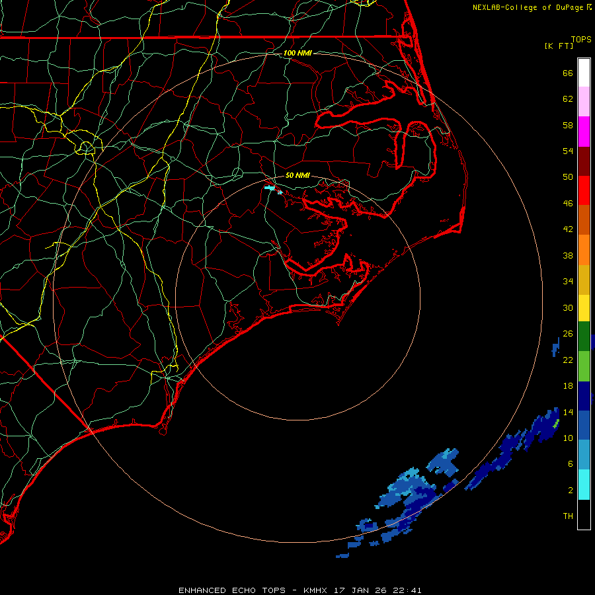This screenshot has width=595, height=595.
Task: Click the legend value 50
Action: (x=568, y=177)
